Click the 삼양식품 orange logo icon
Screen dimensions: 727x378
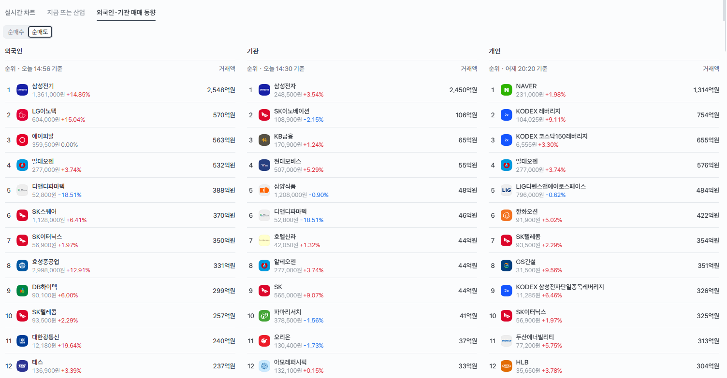264,190
